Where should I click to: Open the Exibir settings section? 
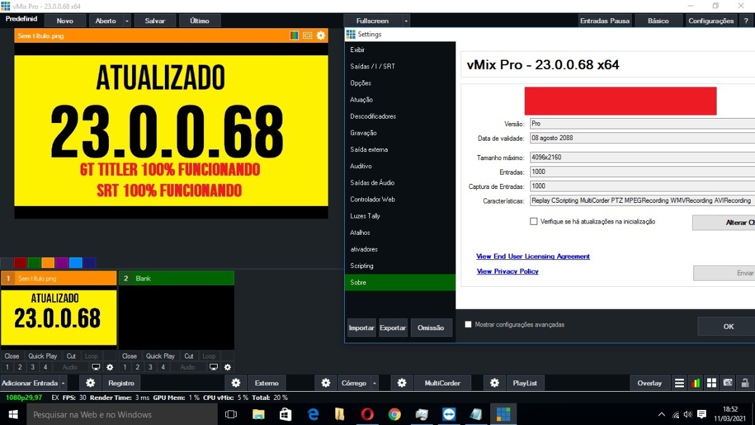[x=400, y=50]
